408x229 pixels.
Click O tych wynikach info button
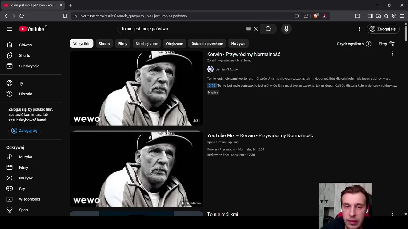pos(354,44)
